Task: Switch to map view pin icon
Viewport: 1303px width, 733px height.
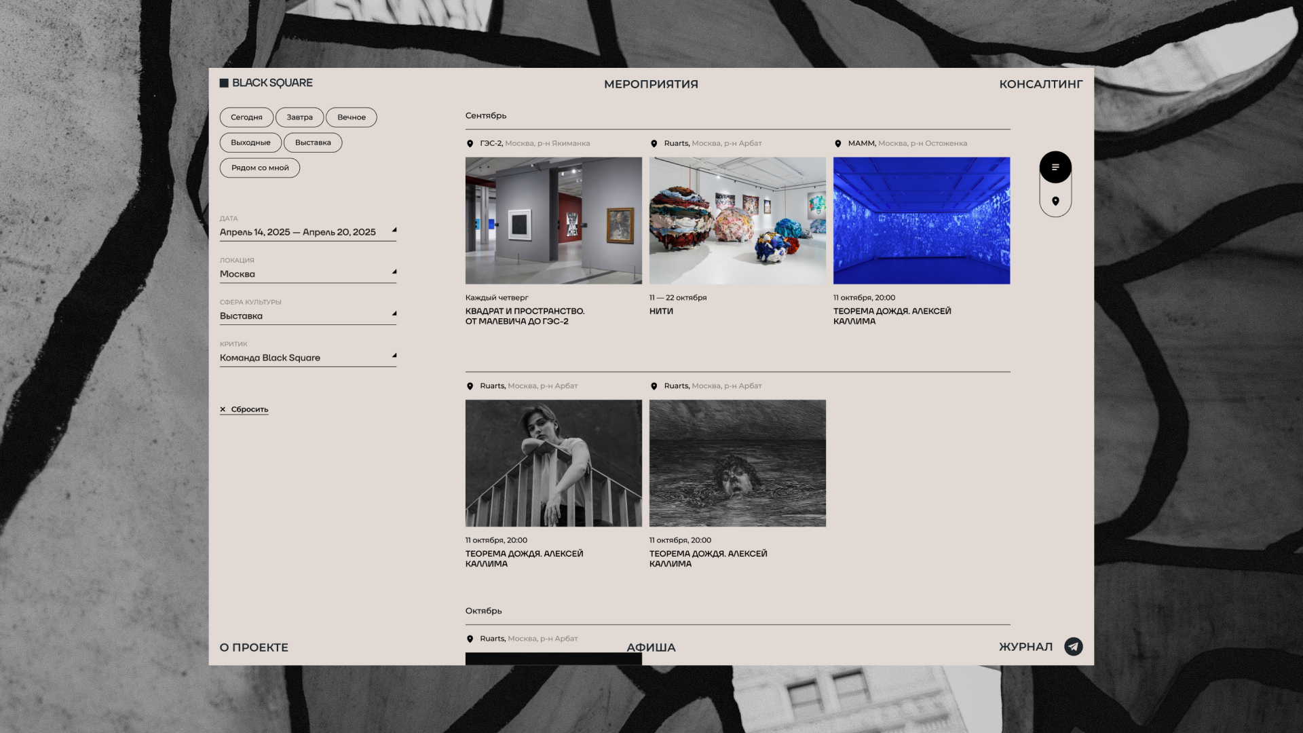Action: click(1055, 201)
